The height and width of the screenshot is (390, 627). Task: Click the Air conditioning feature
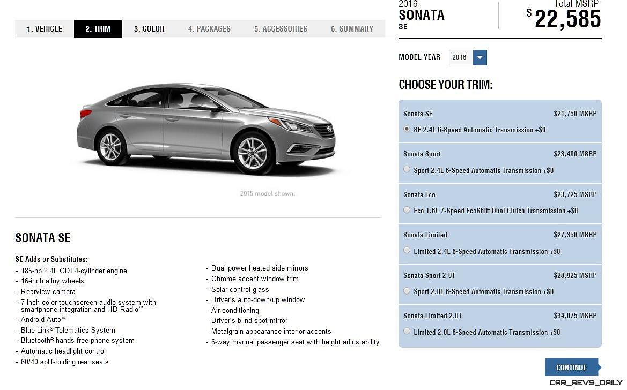click(x=235, y=311)
